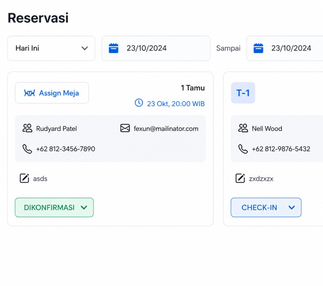Click people icon next to Rudyard Patel

point(27,128)
